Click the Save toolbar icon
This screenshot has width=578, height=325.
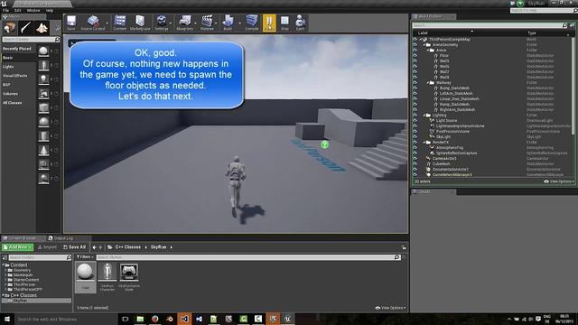71,23
